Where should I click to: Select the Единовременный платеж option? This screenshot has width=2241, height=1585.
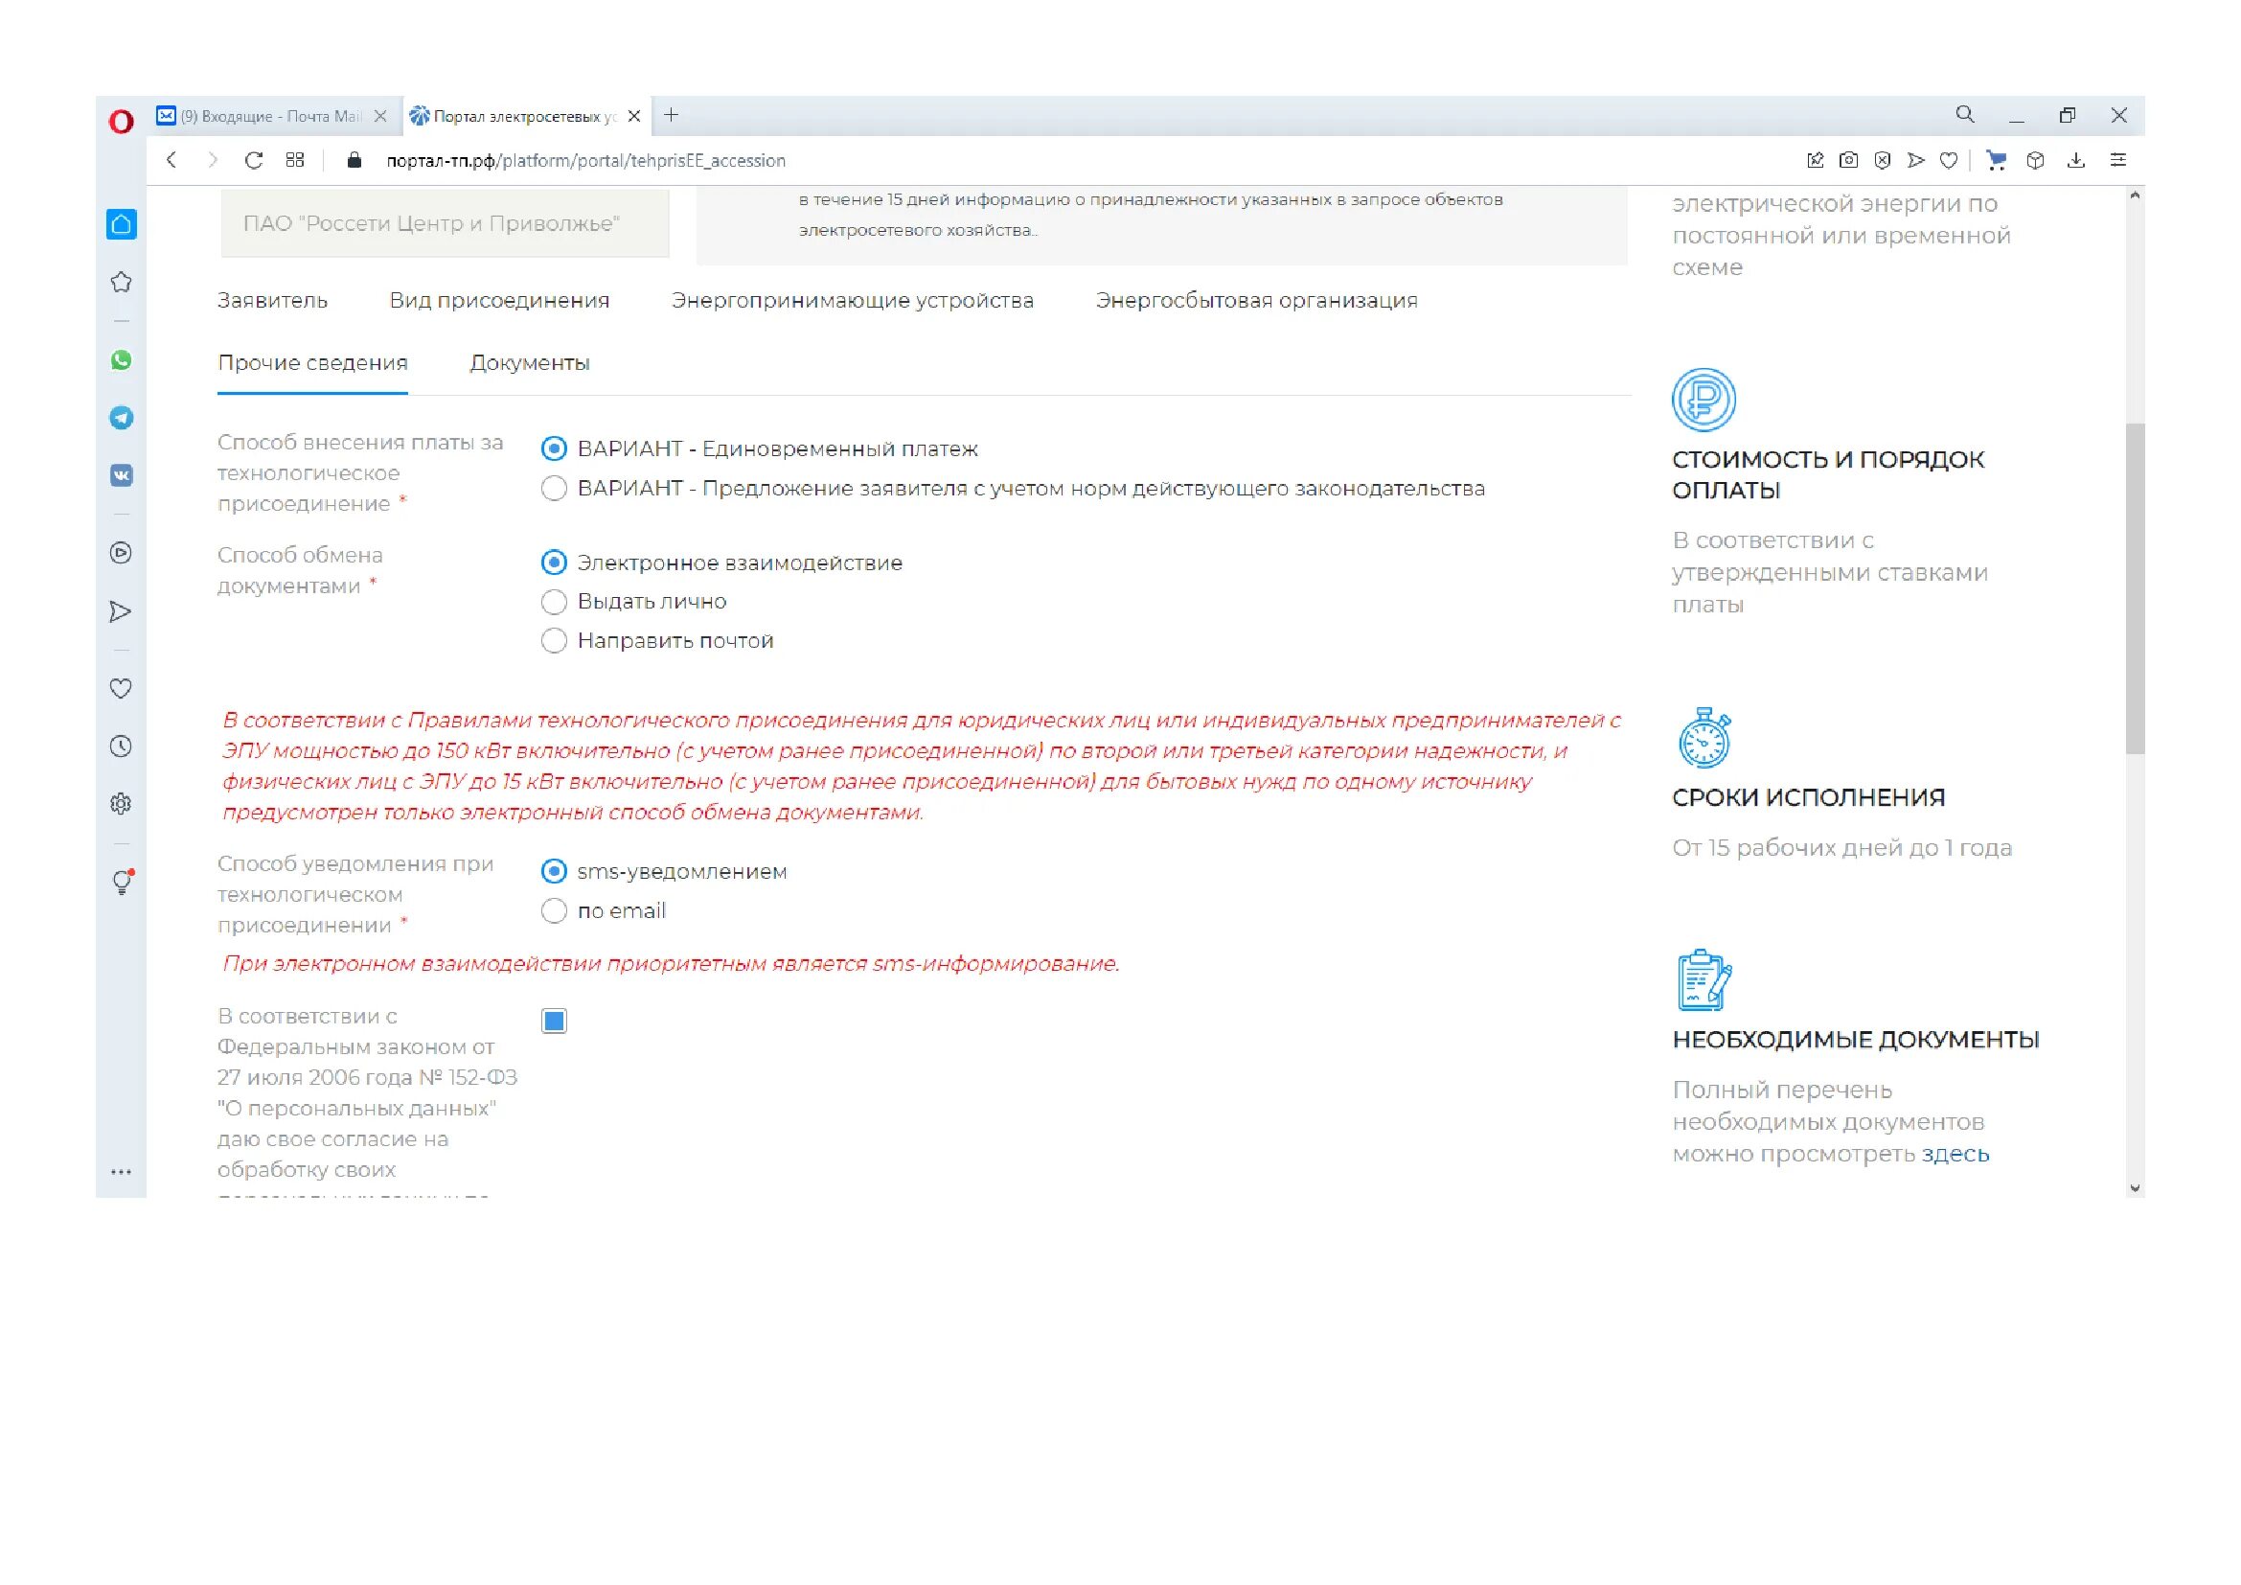tap(555, 448)
